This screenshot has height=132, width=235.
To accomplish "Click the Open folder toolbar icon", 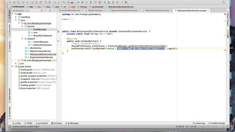I will tap(10, 2).
